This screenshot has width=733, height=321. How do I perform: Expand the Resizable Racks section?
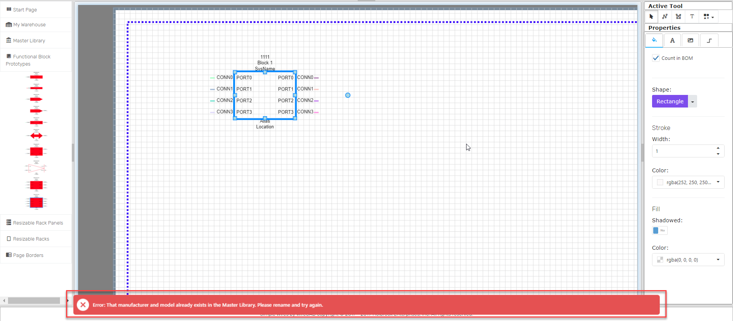click(x=36, y=239)
